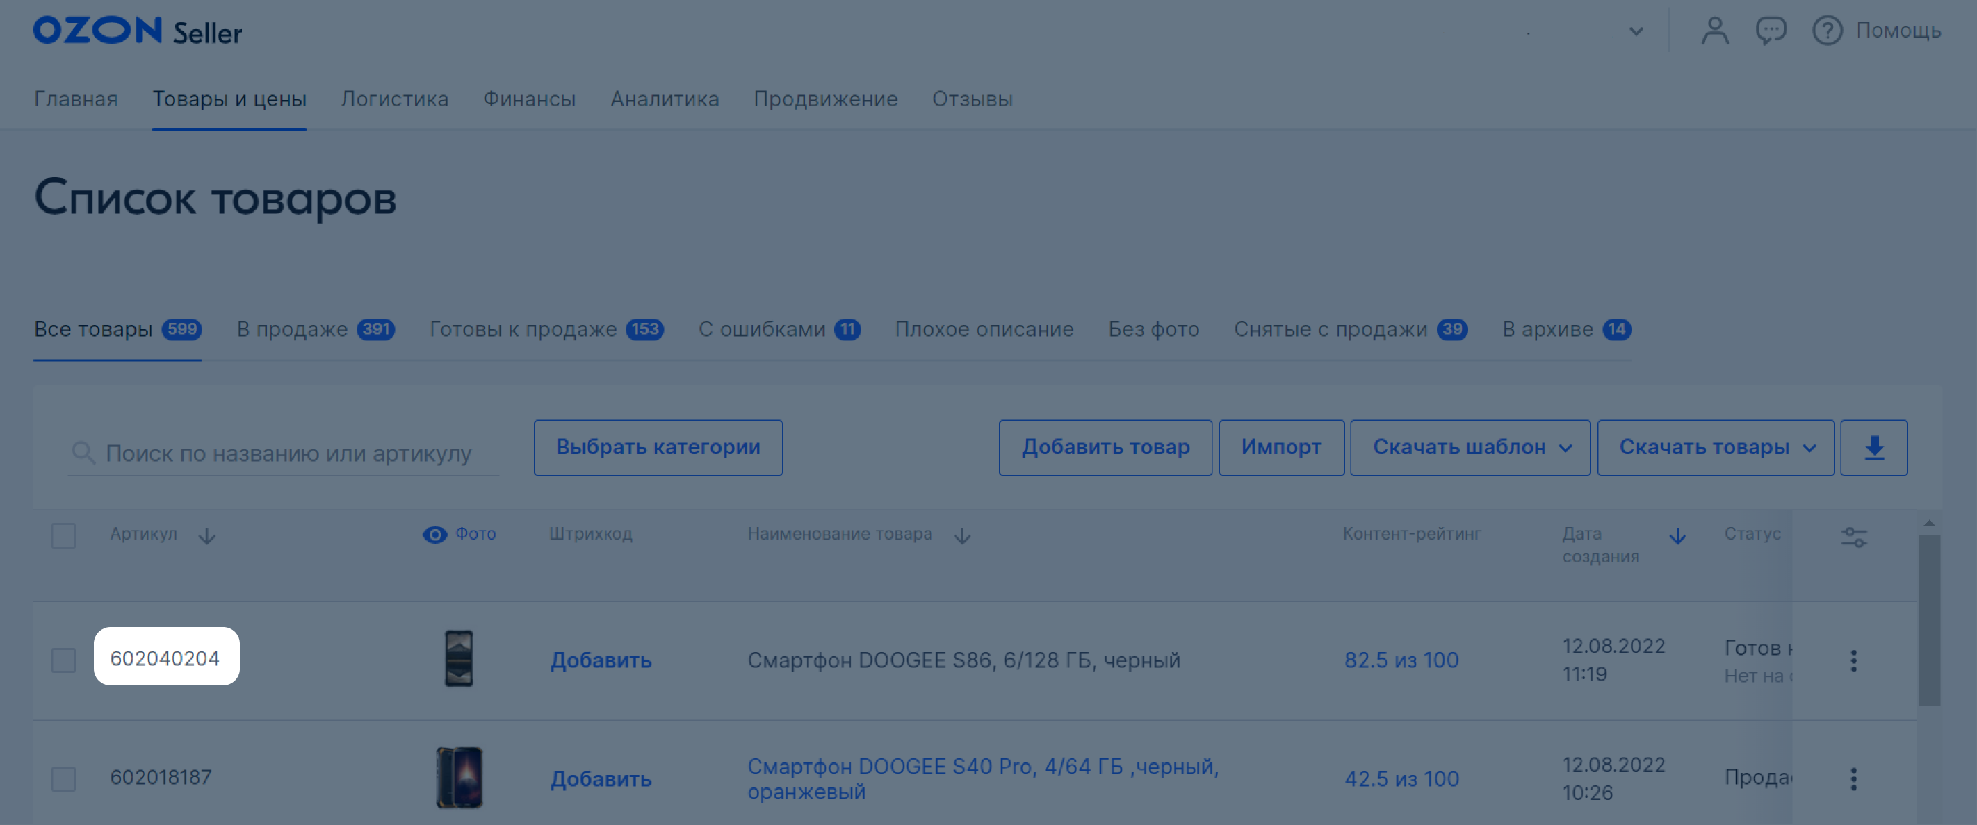Click the vertical table scrollbar thumb
This screenshot has height=825, width=1977.
[1928, 619]
